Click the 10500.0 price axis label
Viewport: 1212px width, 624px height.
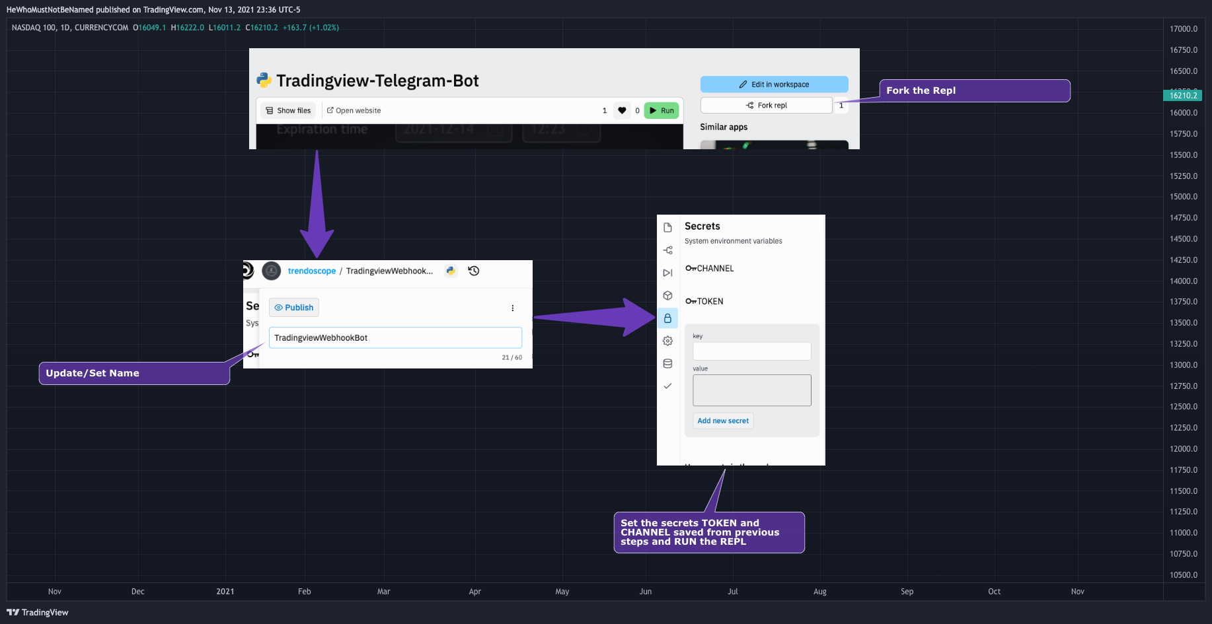pyautogui.click(x=1184, y=575)
